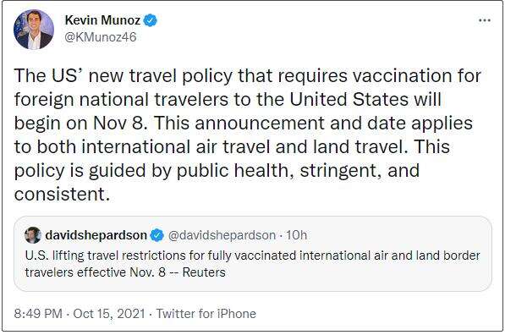This screenshot has width=505, height=335.
Task: Click "United States" in the tweet body
Action: point(349,99)
